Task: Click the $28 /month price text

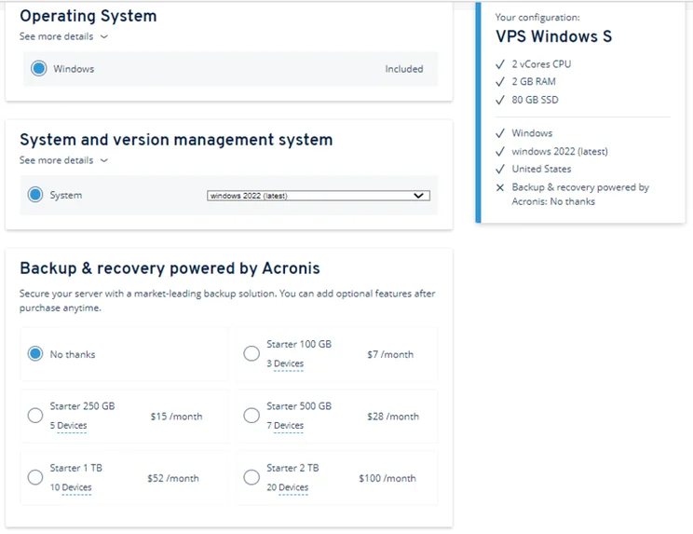Action: tap(393, 417)
